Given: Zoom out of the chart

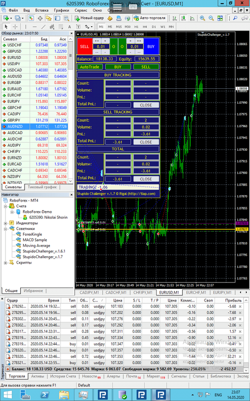Looking at the screenshot, I should [x=211, y=18].
